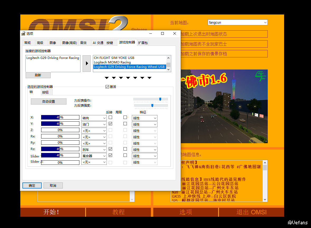Click the 刷新 button
The width and height of the screenshot is (311, 228).
(38, 75)
